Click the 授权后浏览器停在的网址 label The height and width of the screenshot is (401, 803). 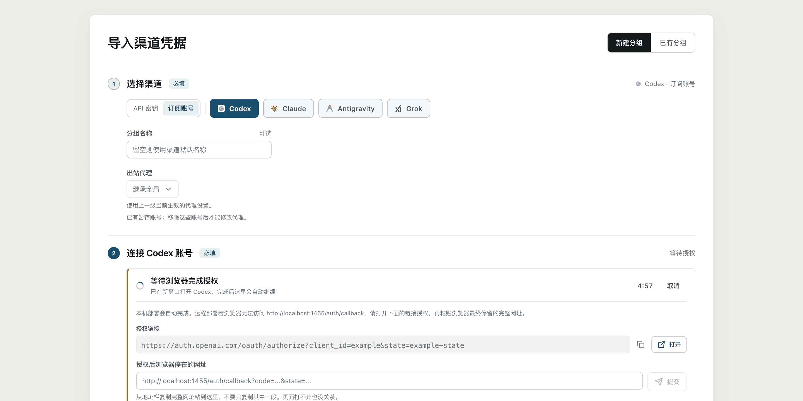click(x=171, y=365)
